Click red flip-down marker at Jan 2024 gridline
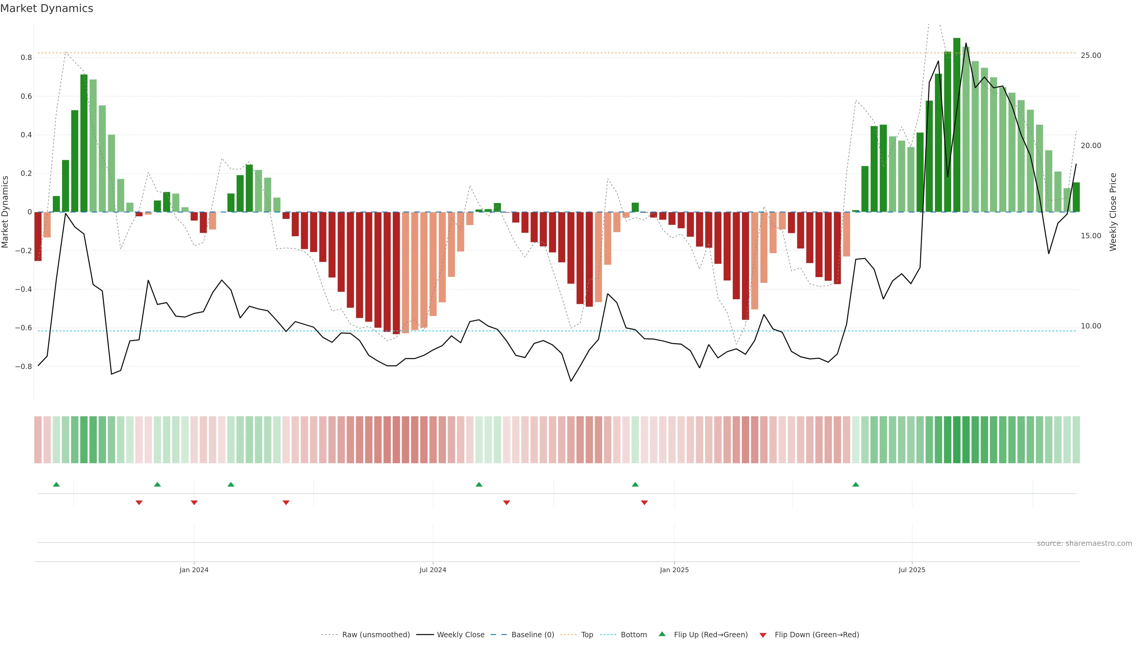1147x645 pixels. click(x=194, y=503)
